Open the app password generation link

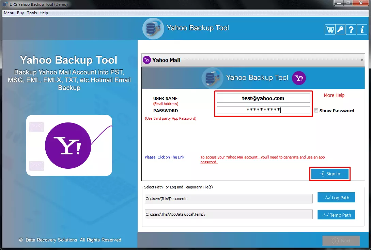tap(263, 160)
